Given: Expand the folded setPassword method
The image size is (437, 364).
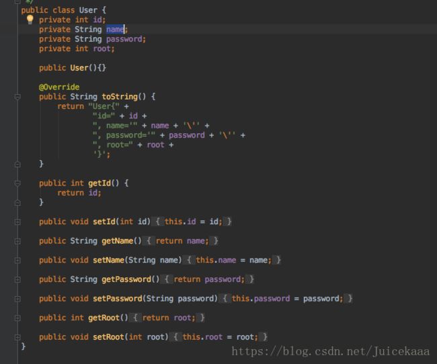Looking at the screenshot, I should pos(17,299).
